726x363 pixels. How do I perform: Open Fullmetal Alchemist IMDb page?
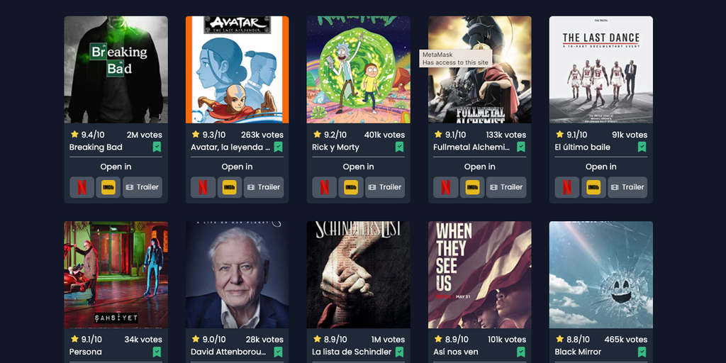click(471, 187)
